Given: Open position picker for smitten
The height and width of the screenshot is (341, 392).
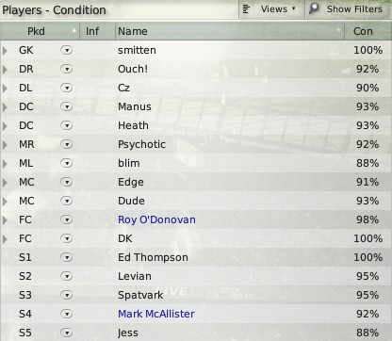Looking at the screenshot, I should coord(67,50).
